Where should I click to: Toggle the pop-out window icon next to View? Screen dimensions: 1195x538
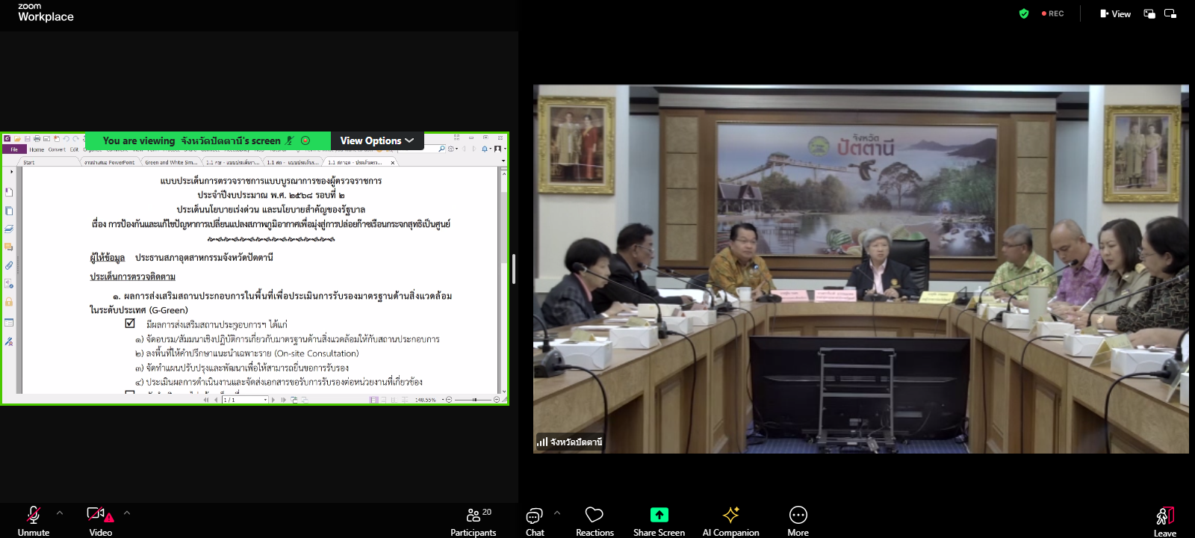1149,13
